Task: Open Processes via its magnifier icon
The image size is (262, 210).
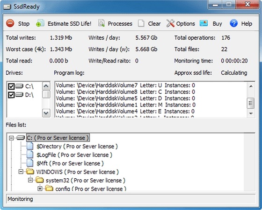Action: click(101, 23)
